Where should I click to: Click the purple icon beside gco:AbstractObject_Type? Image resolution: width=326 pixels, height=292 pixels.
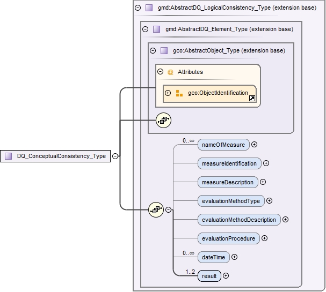coord(164,50)
